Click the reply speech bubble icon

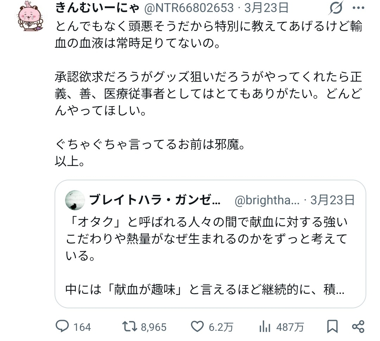coord(63,327)
